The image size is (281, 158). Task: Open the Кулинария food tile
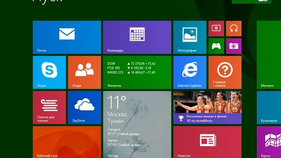269,108
